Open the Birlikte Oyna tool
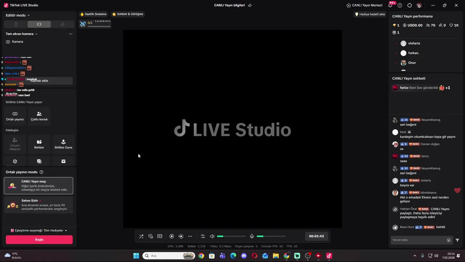 pyautogui.click(x=63, y=144)
